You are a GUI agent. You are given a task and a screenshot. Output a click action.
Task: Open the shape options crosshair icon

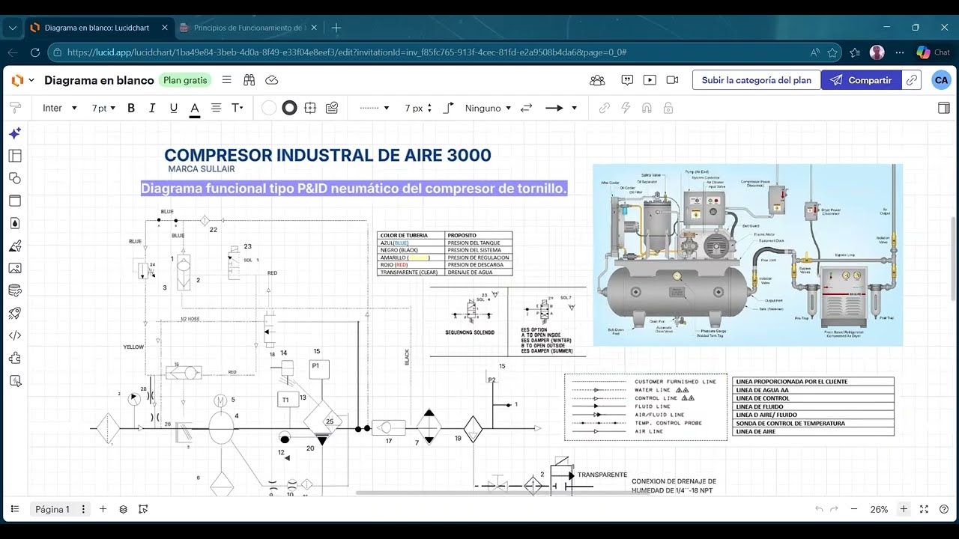point(310,108)
